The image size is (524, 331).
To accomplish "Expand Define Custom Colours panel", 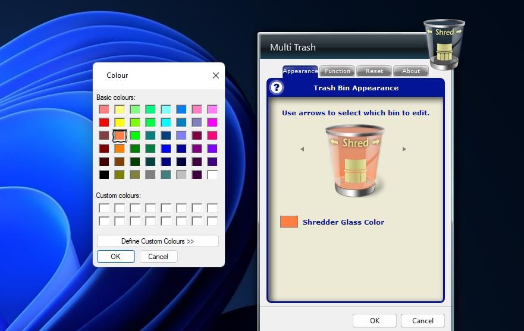I will (x=158, y=241).
